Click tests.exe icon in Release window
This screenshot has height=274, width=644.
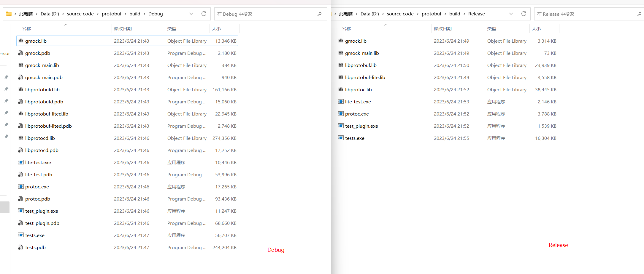(341, 138)
